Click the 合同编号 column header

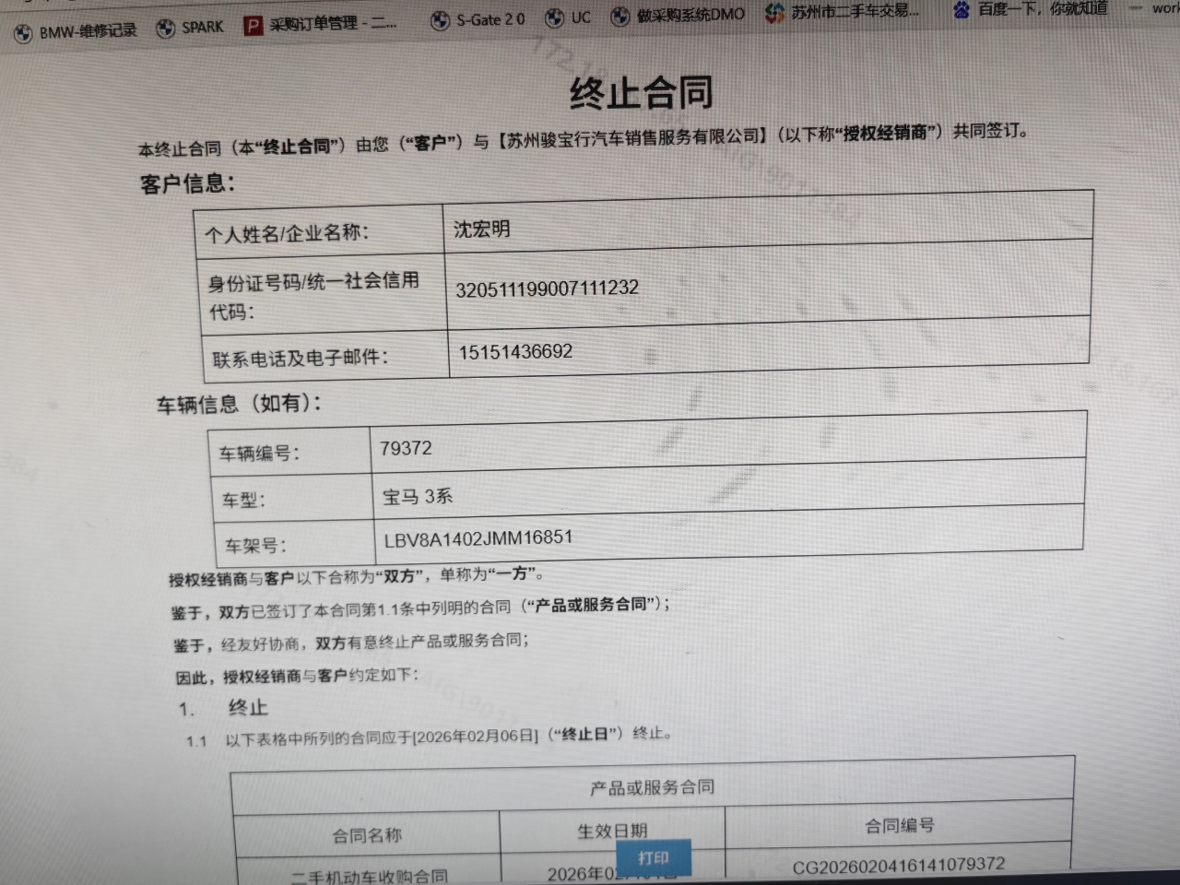click(899, 826)
